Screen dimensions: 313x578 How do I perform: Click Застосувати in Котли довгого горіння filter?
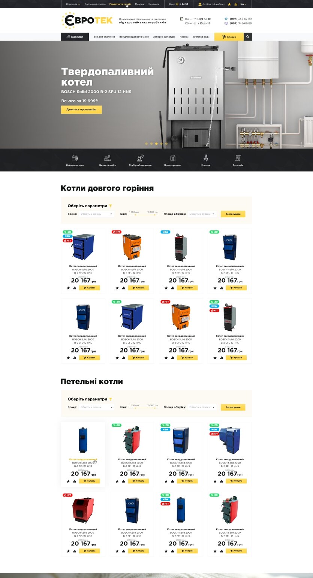click(233, 214)
